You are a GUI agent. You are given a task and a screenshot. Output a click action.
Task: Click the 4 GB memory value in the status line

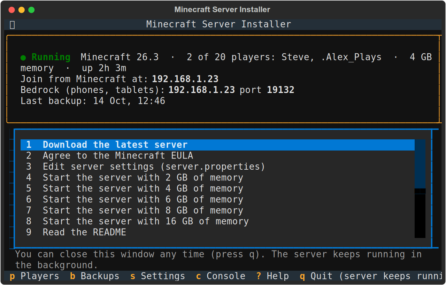[x=421, y=57]
